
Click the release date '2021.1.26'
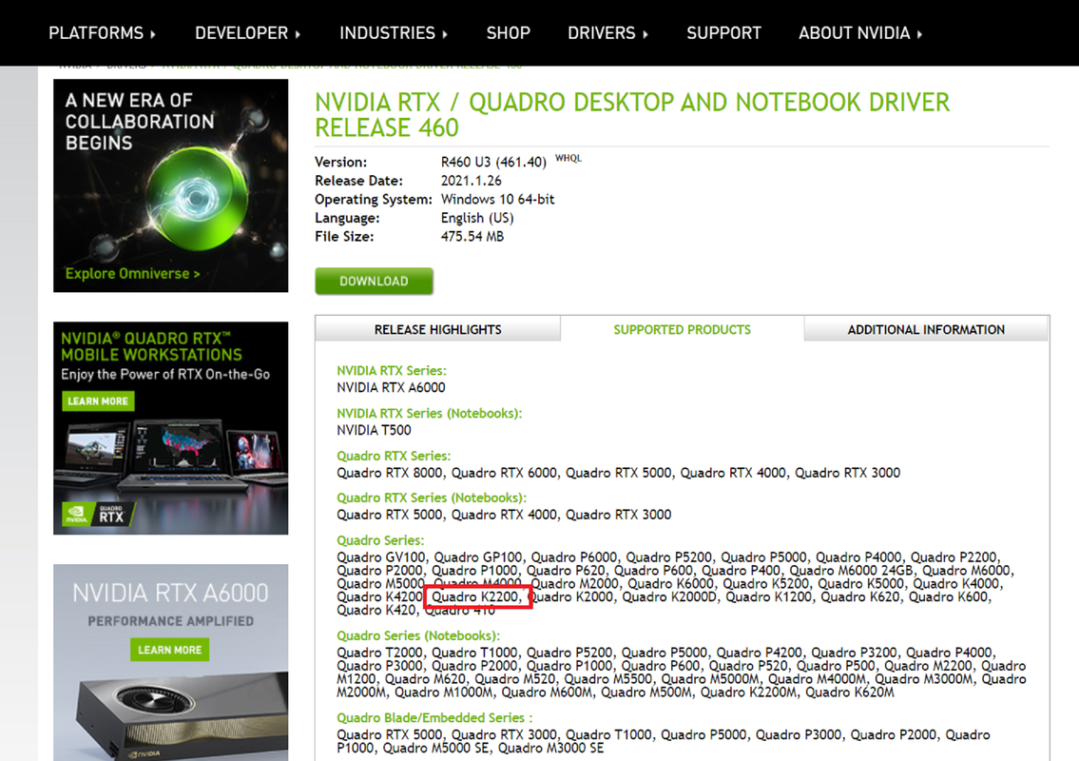pos(472,181)
